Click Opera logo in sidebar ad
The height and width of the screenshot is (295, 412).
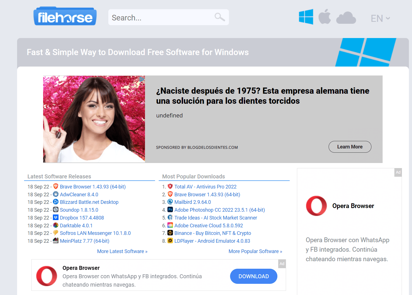coord(317,206)
